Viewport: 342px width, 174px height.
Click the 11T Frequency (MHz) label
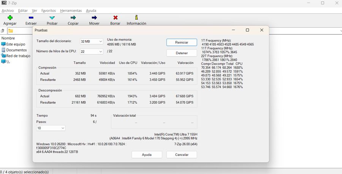(x=217, y=48)
